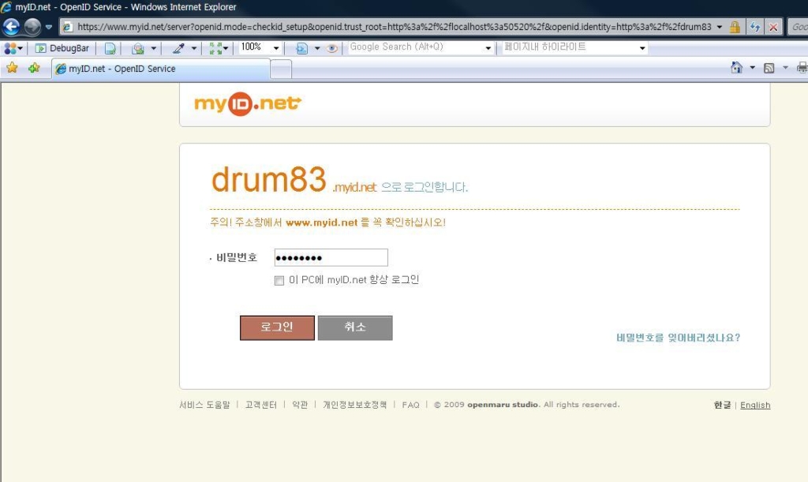The width and height of the screenshot is (808, 482).
Task: Click the IE icon in the title bar
Action: (6, 7)
